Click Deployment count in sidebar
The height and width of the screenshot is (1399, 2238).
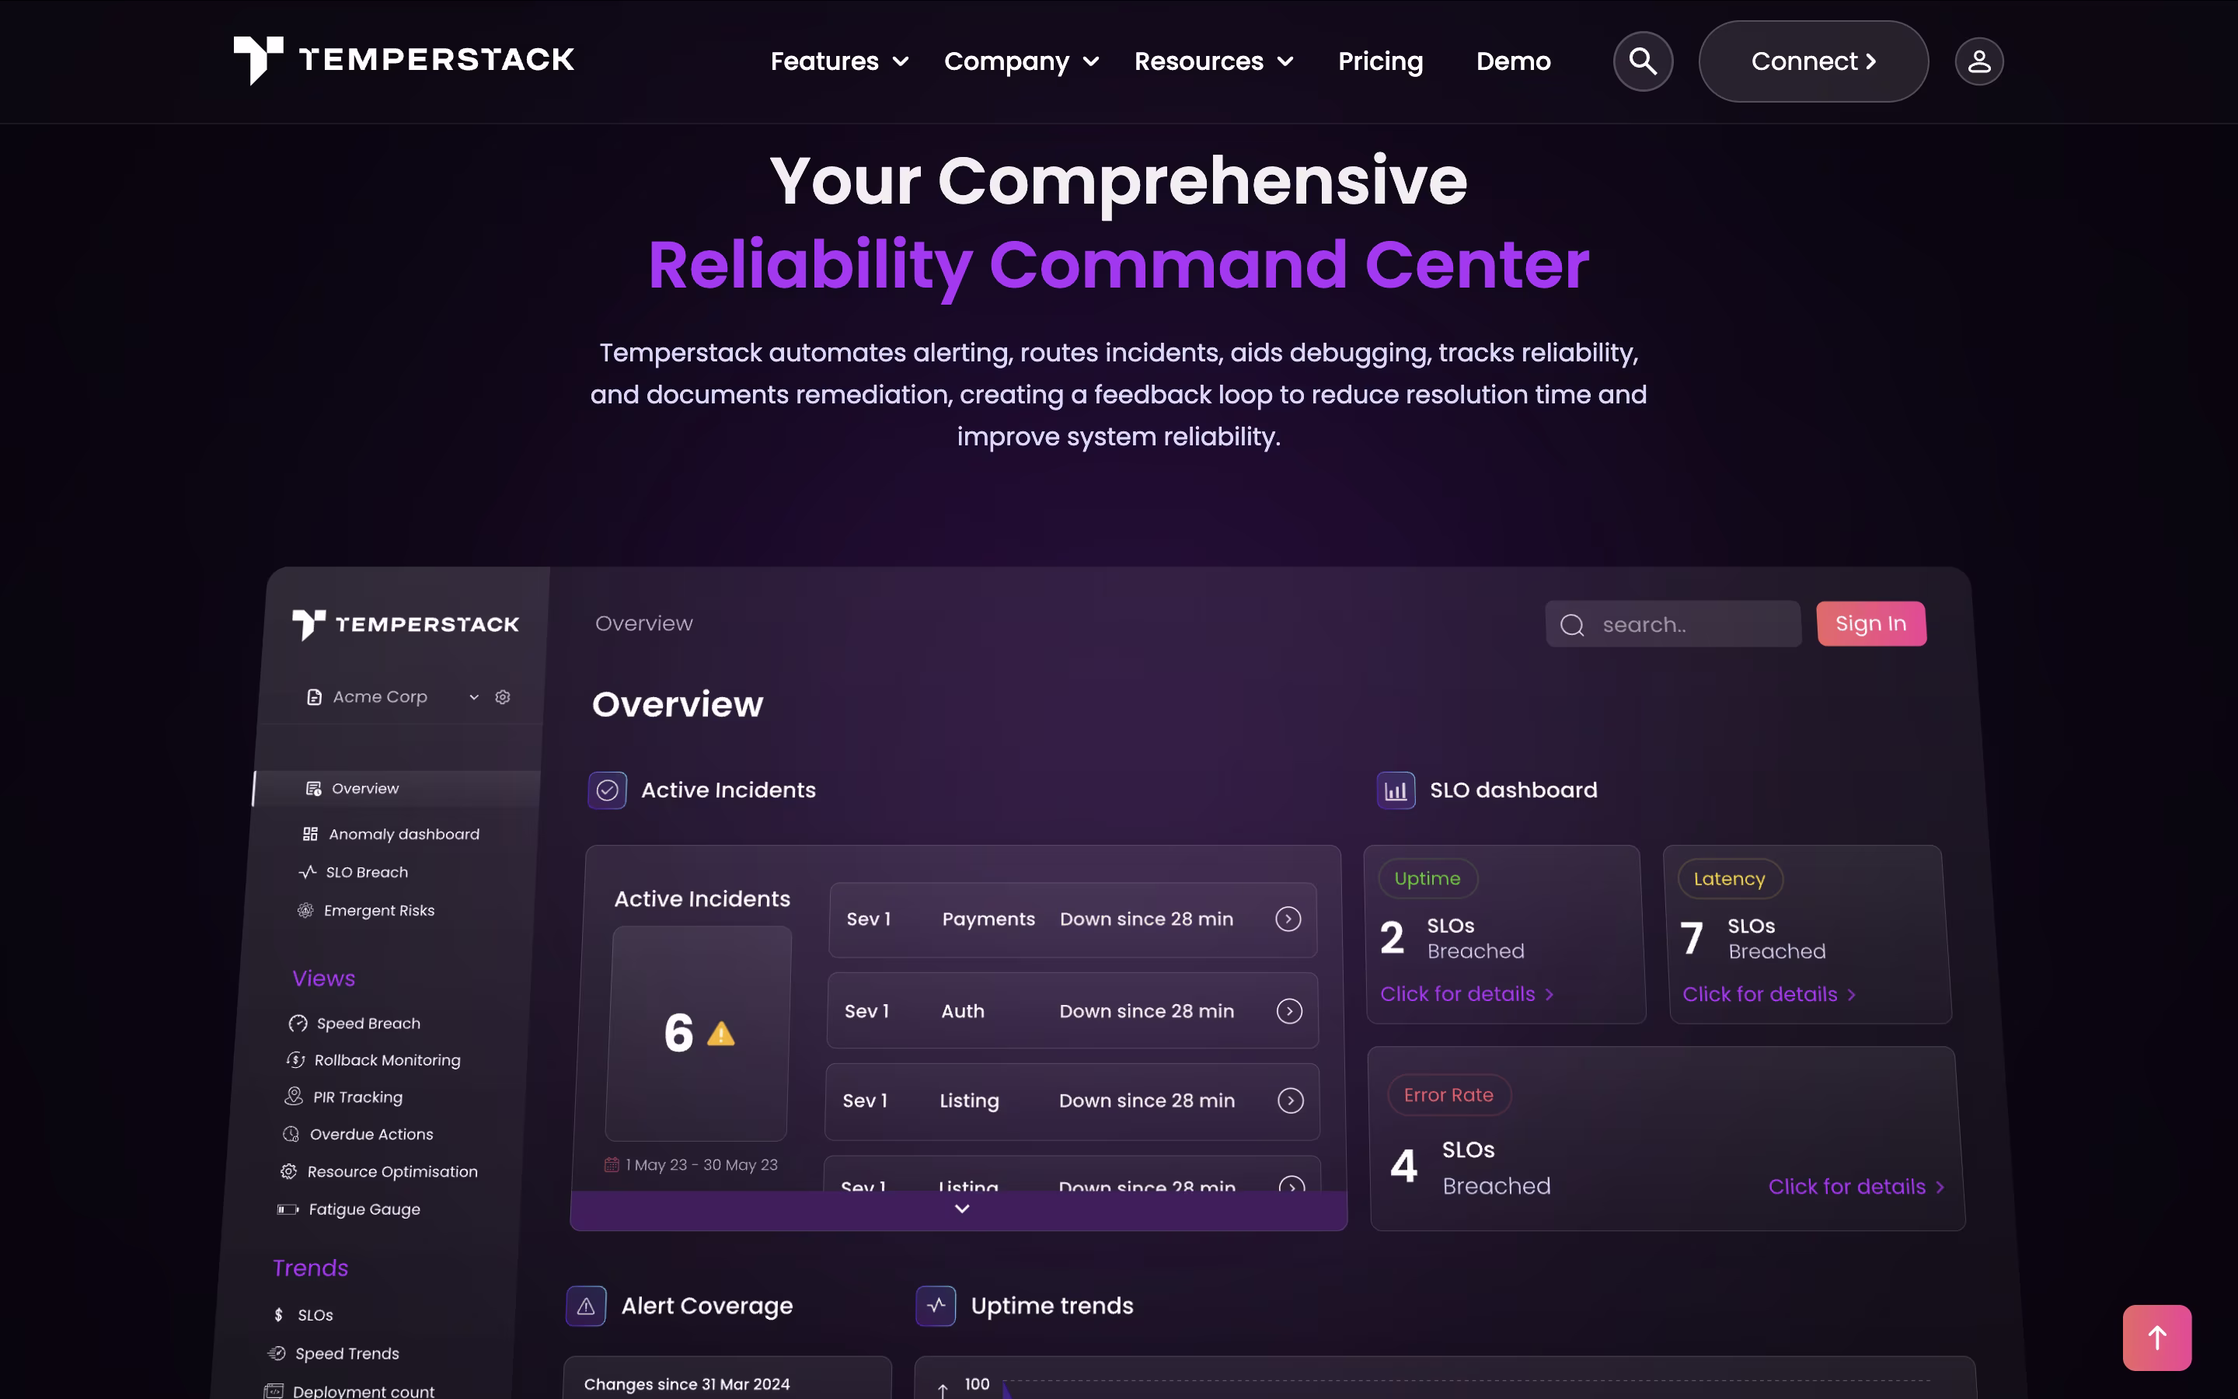pyautogui.click(x=364, y=1390)
